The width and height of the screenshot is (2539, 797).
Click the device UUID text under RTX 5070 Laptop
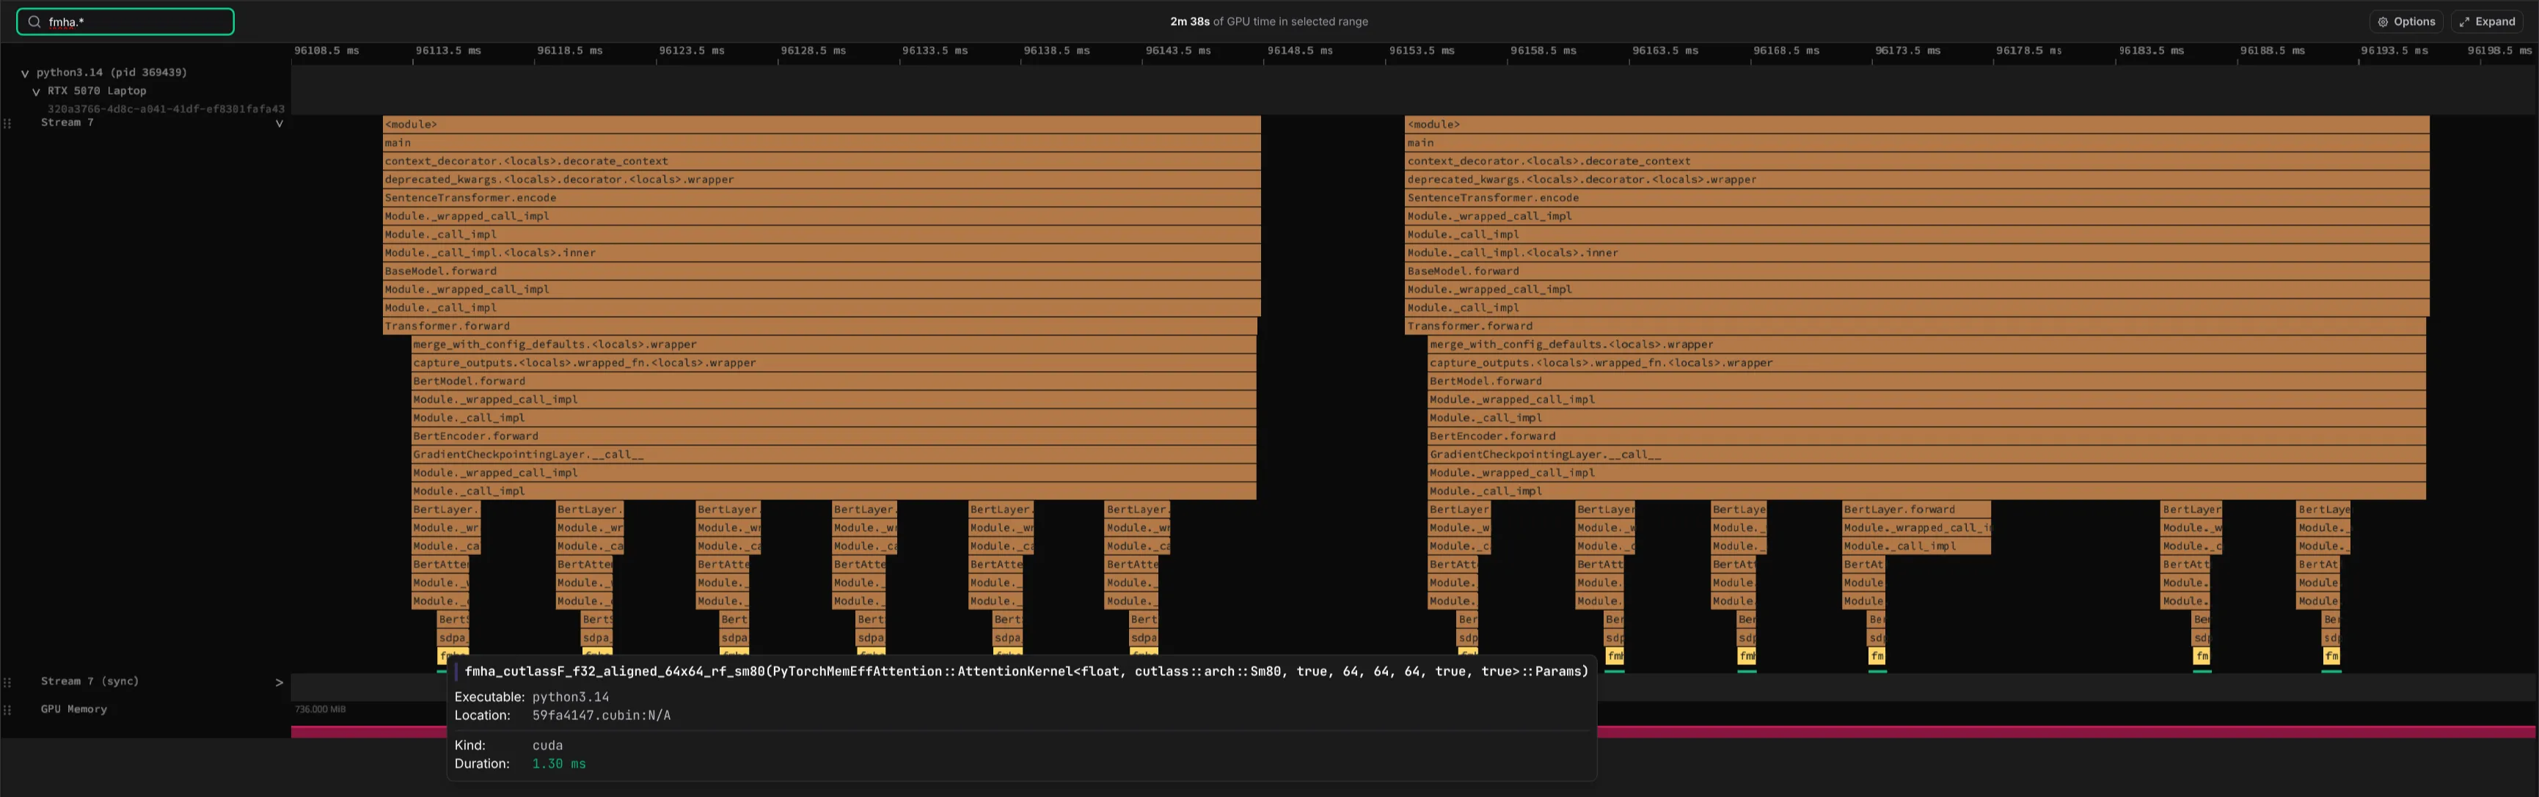point(166,109)
